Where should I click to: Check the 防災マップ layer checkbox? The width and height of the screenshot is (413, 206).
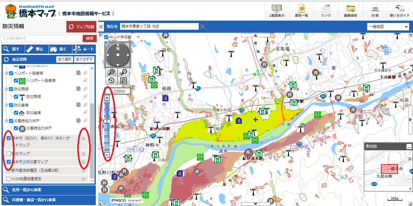pos(9,154)
